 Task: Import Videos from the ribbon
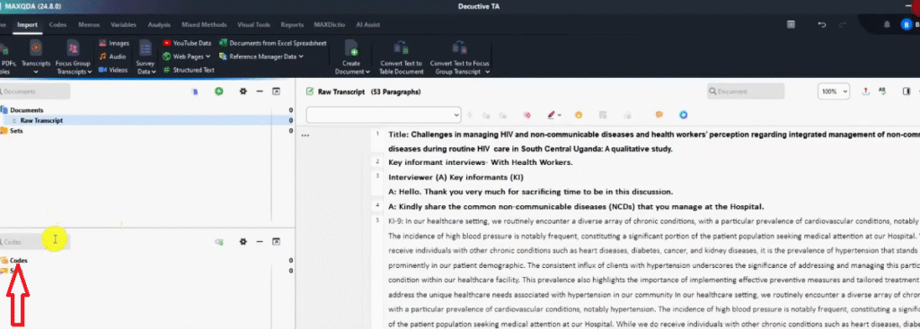click(x=112, y=70)
